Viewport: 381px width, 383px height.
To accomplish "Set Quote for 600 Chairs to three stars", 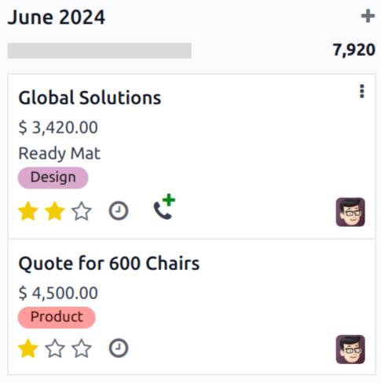I will click(x=82, y=348).
